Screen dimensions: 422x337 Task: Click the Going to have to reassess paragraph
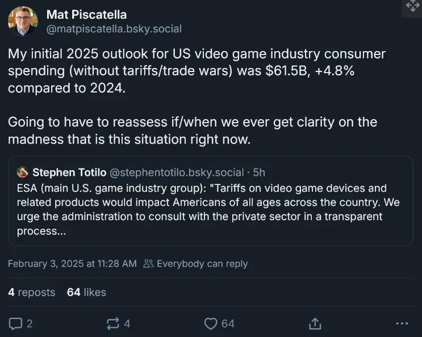(192, 130)
